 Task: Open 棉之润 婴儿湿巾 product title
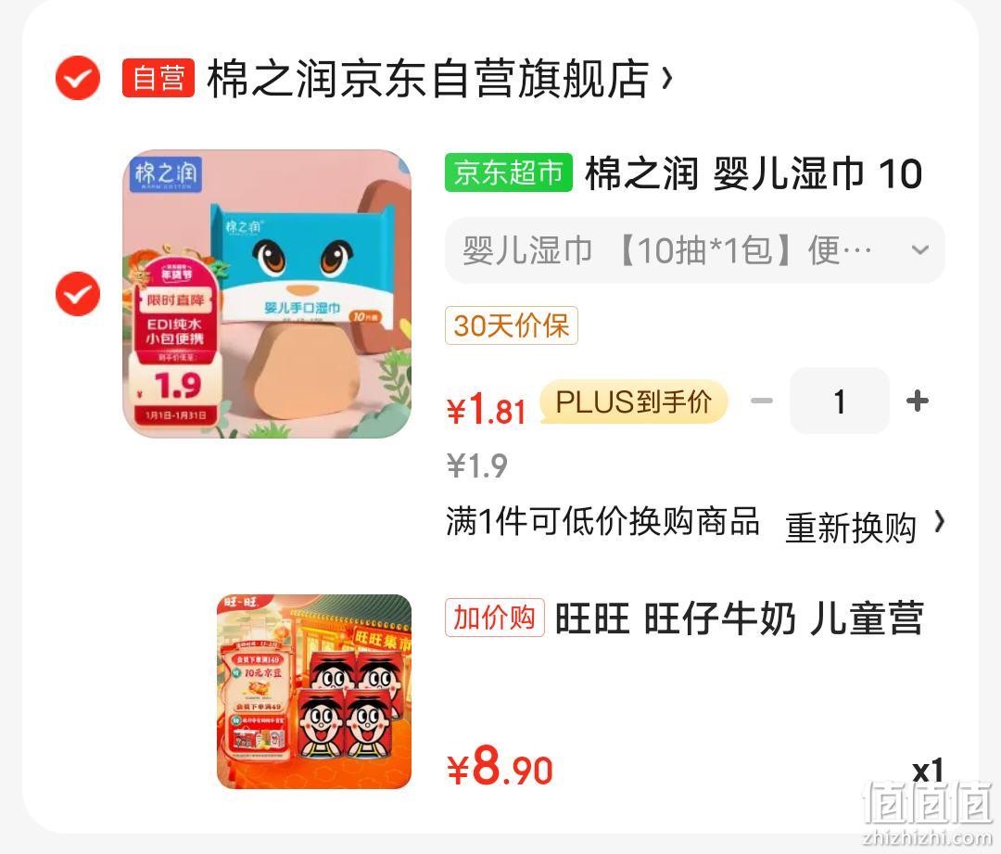[x=754, y=173]
